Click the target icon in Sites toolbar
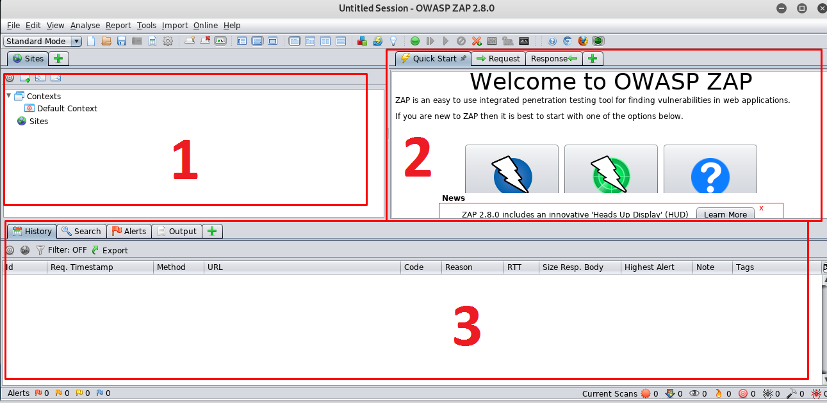 click(10, 78)
